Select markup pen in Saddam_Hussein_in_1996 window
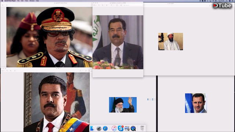 click(x=111, y=5)
